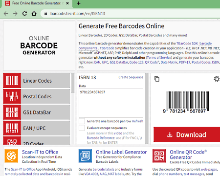Copy barcode using the copy icon
Screen dimensions: 220x176
click(x=157, y=79)
